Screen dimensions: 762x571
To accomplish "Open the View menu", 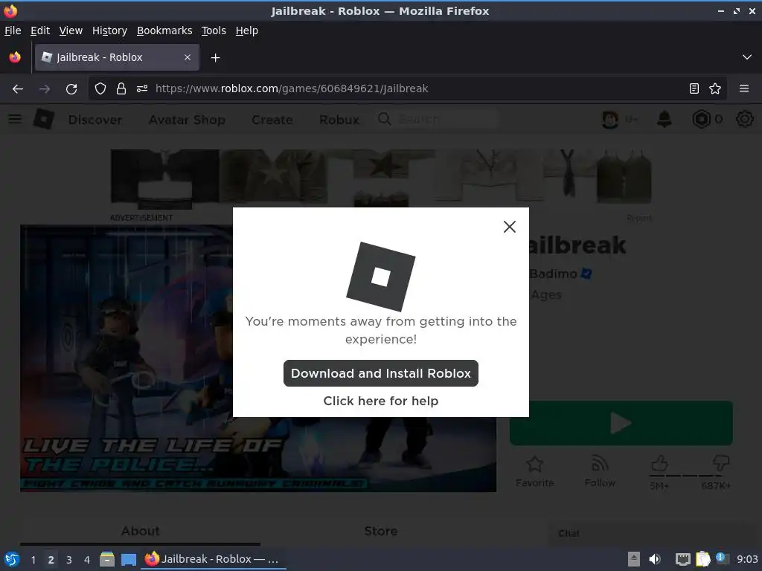I will click(71, 30).
